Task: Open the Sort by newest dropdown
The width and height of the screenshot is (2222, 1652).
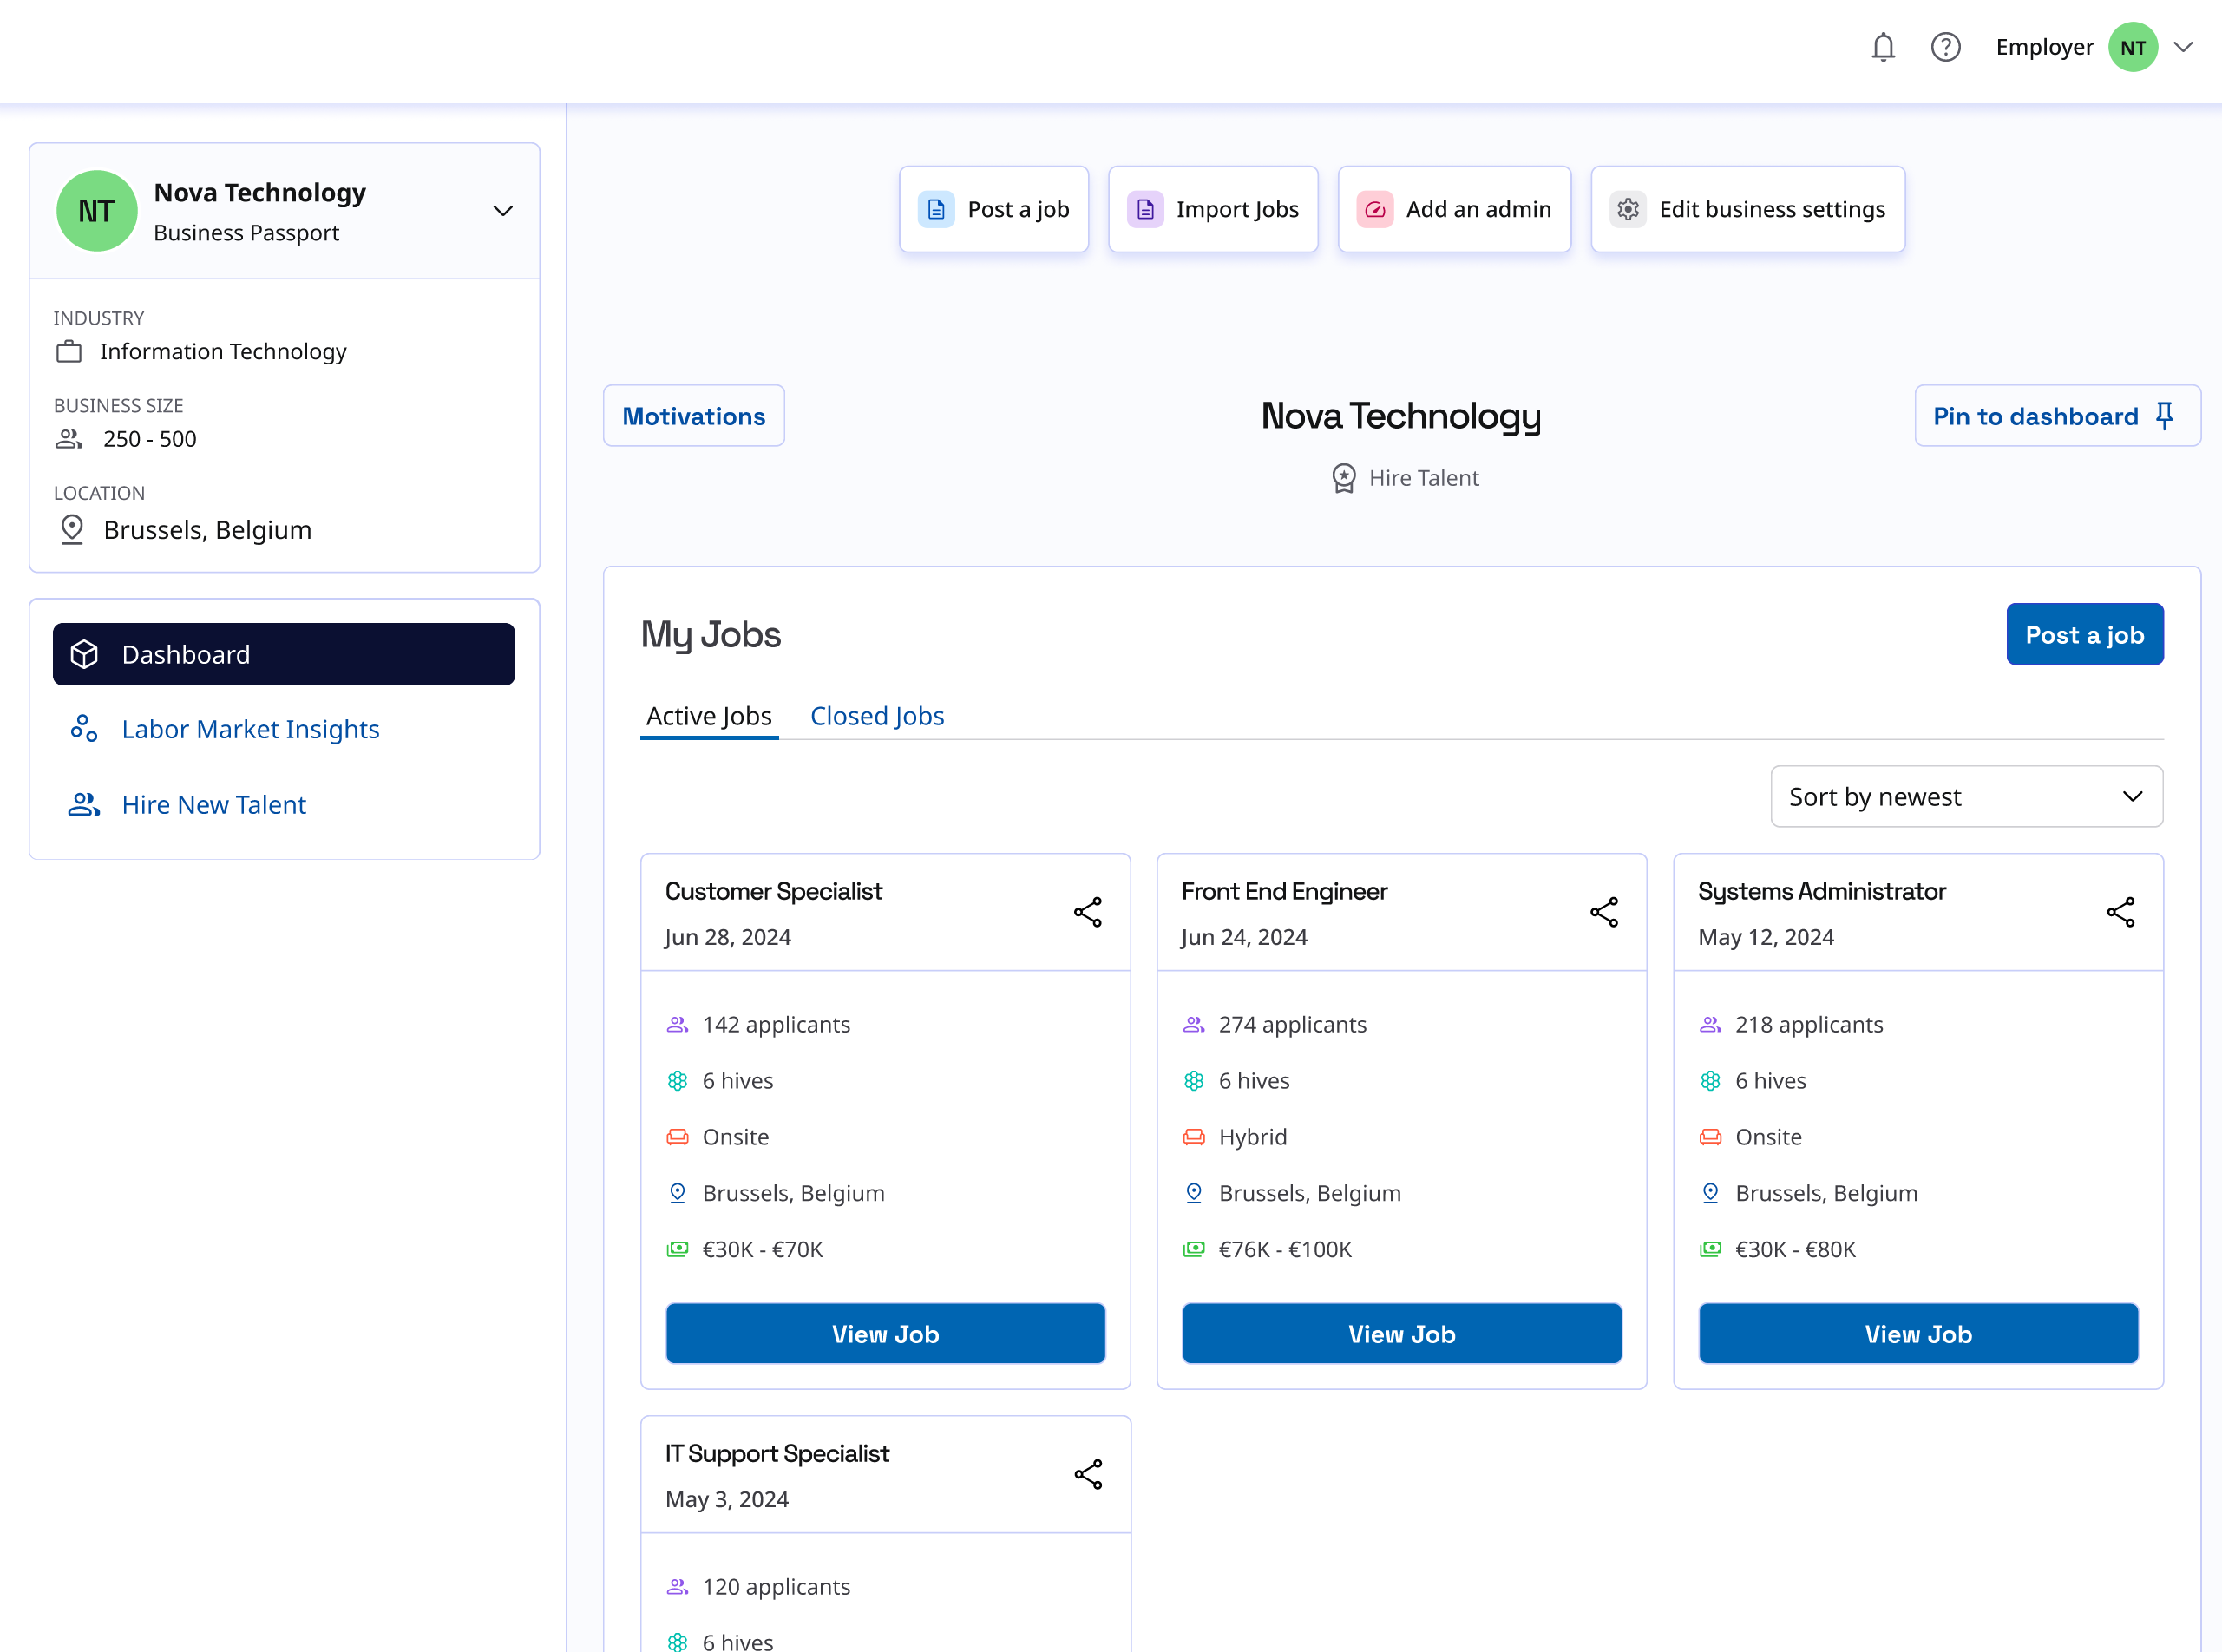Action: point(1966,797)
